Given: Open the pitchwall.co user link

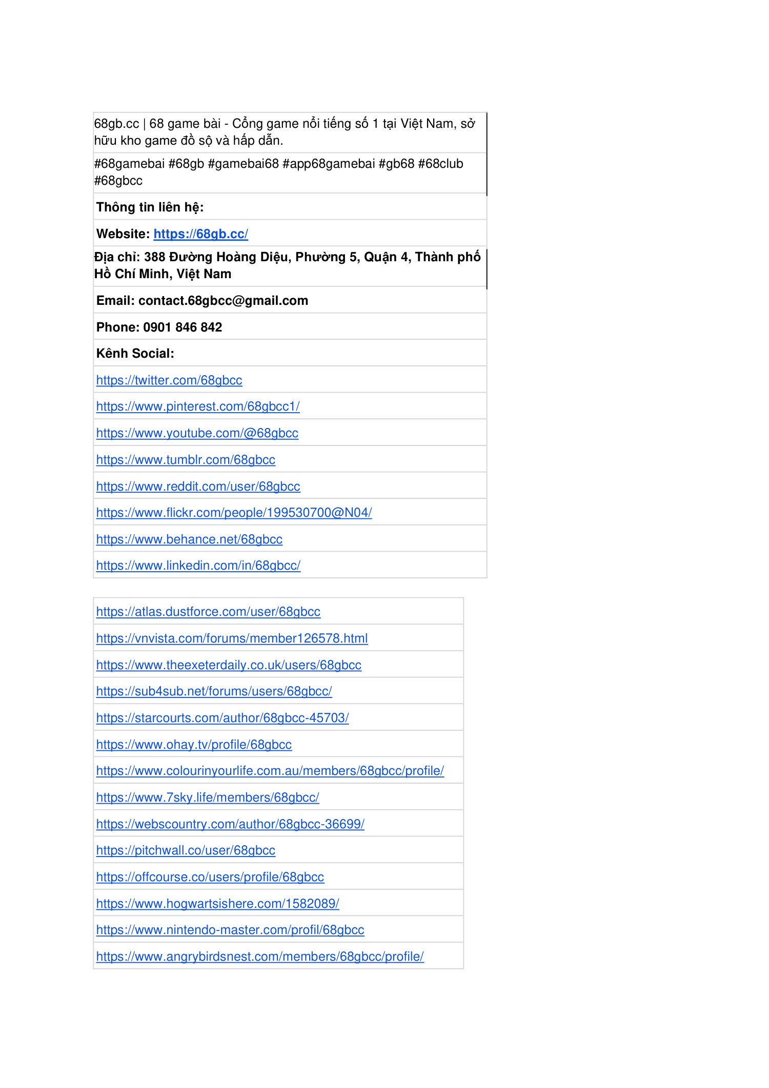Looking at the screenshot, I should pyautogui.click(x=186, y=850).
